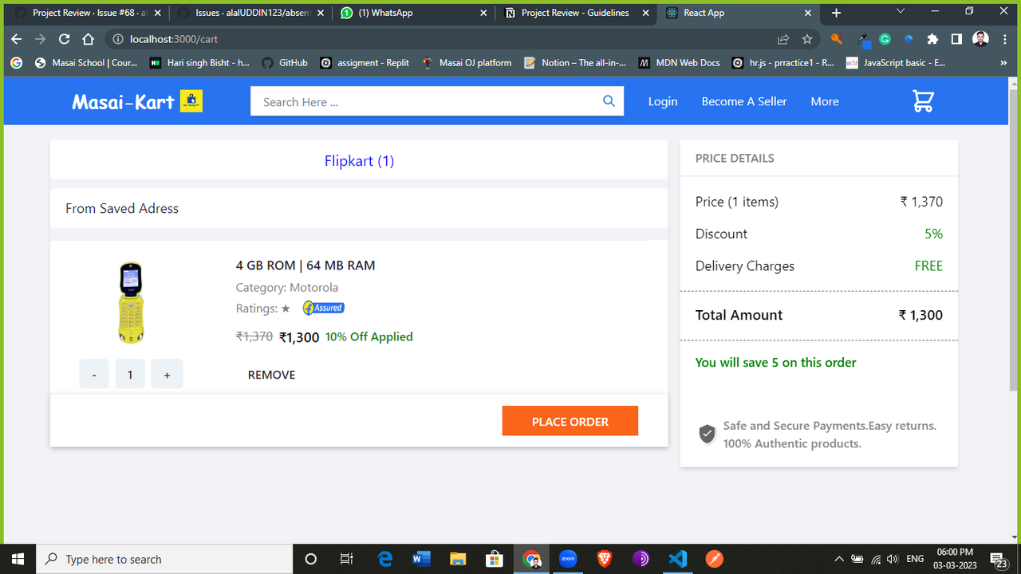Viewport: 1021px width, 574px height.
Task: Open MDN Web Docs bookmark
Action: coord(679,62)
